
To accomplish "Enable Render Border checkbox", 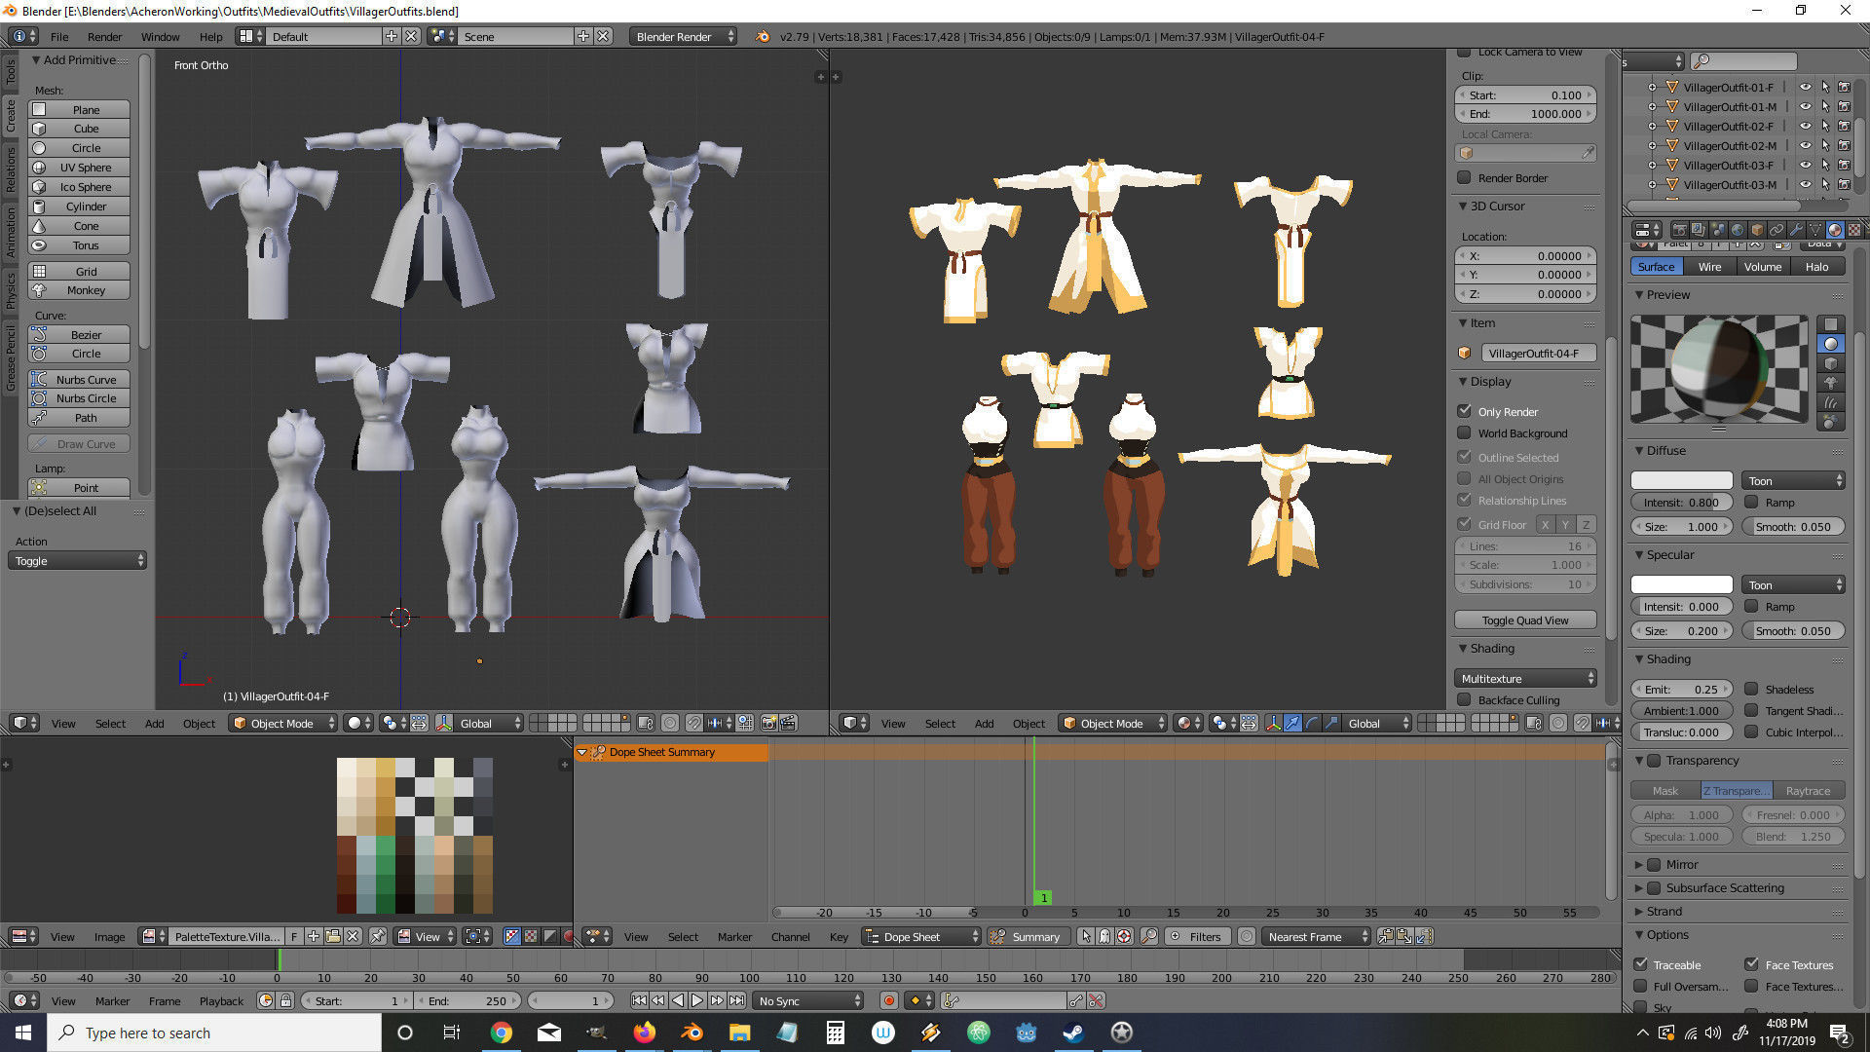I will (x=1464, y=177).
